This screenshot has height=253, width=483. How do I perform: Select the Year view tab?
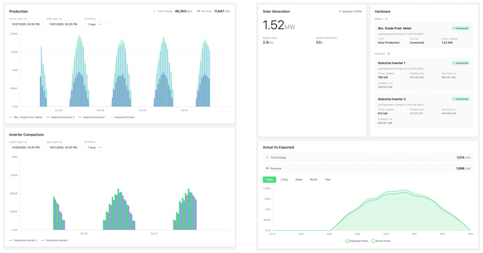click(328, 179)
